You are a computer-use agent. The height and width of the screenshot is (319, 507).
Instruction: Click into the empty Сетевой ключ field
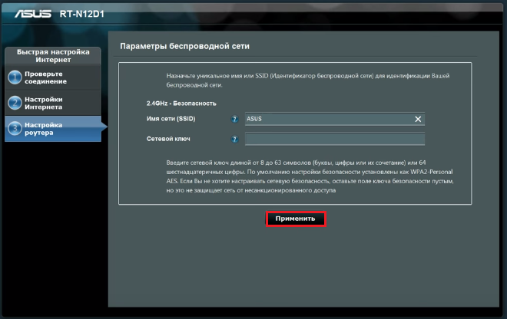tap(334, 139)
